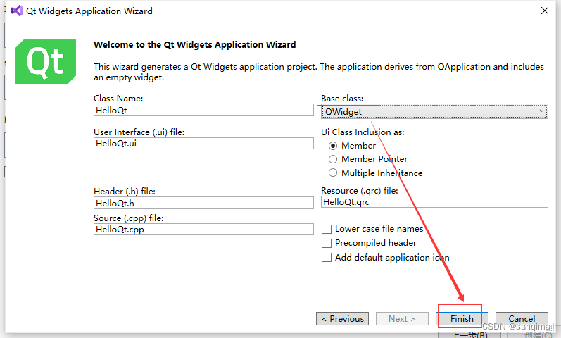Click the User Interface (.ui) file field
The image size is (561, 338).
[203, 143]
